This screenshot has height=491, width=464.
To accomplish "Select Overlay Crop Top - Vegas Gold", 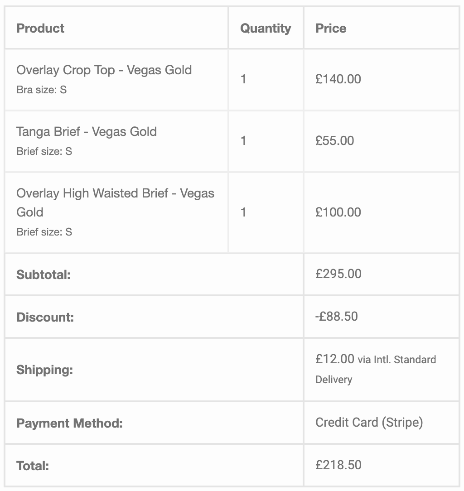I will (x=104, y=70).
